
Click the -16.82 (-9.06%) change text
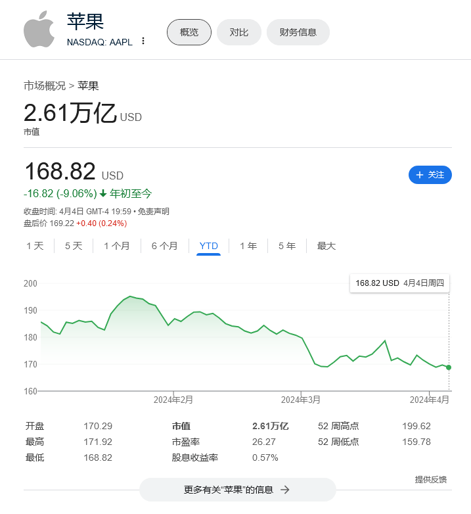coord(60,194)
